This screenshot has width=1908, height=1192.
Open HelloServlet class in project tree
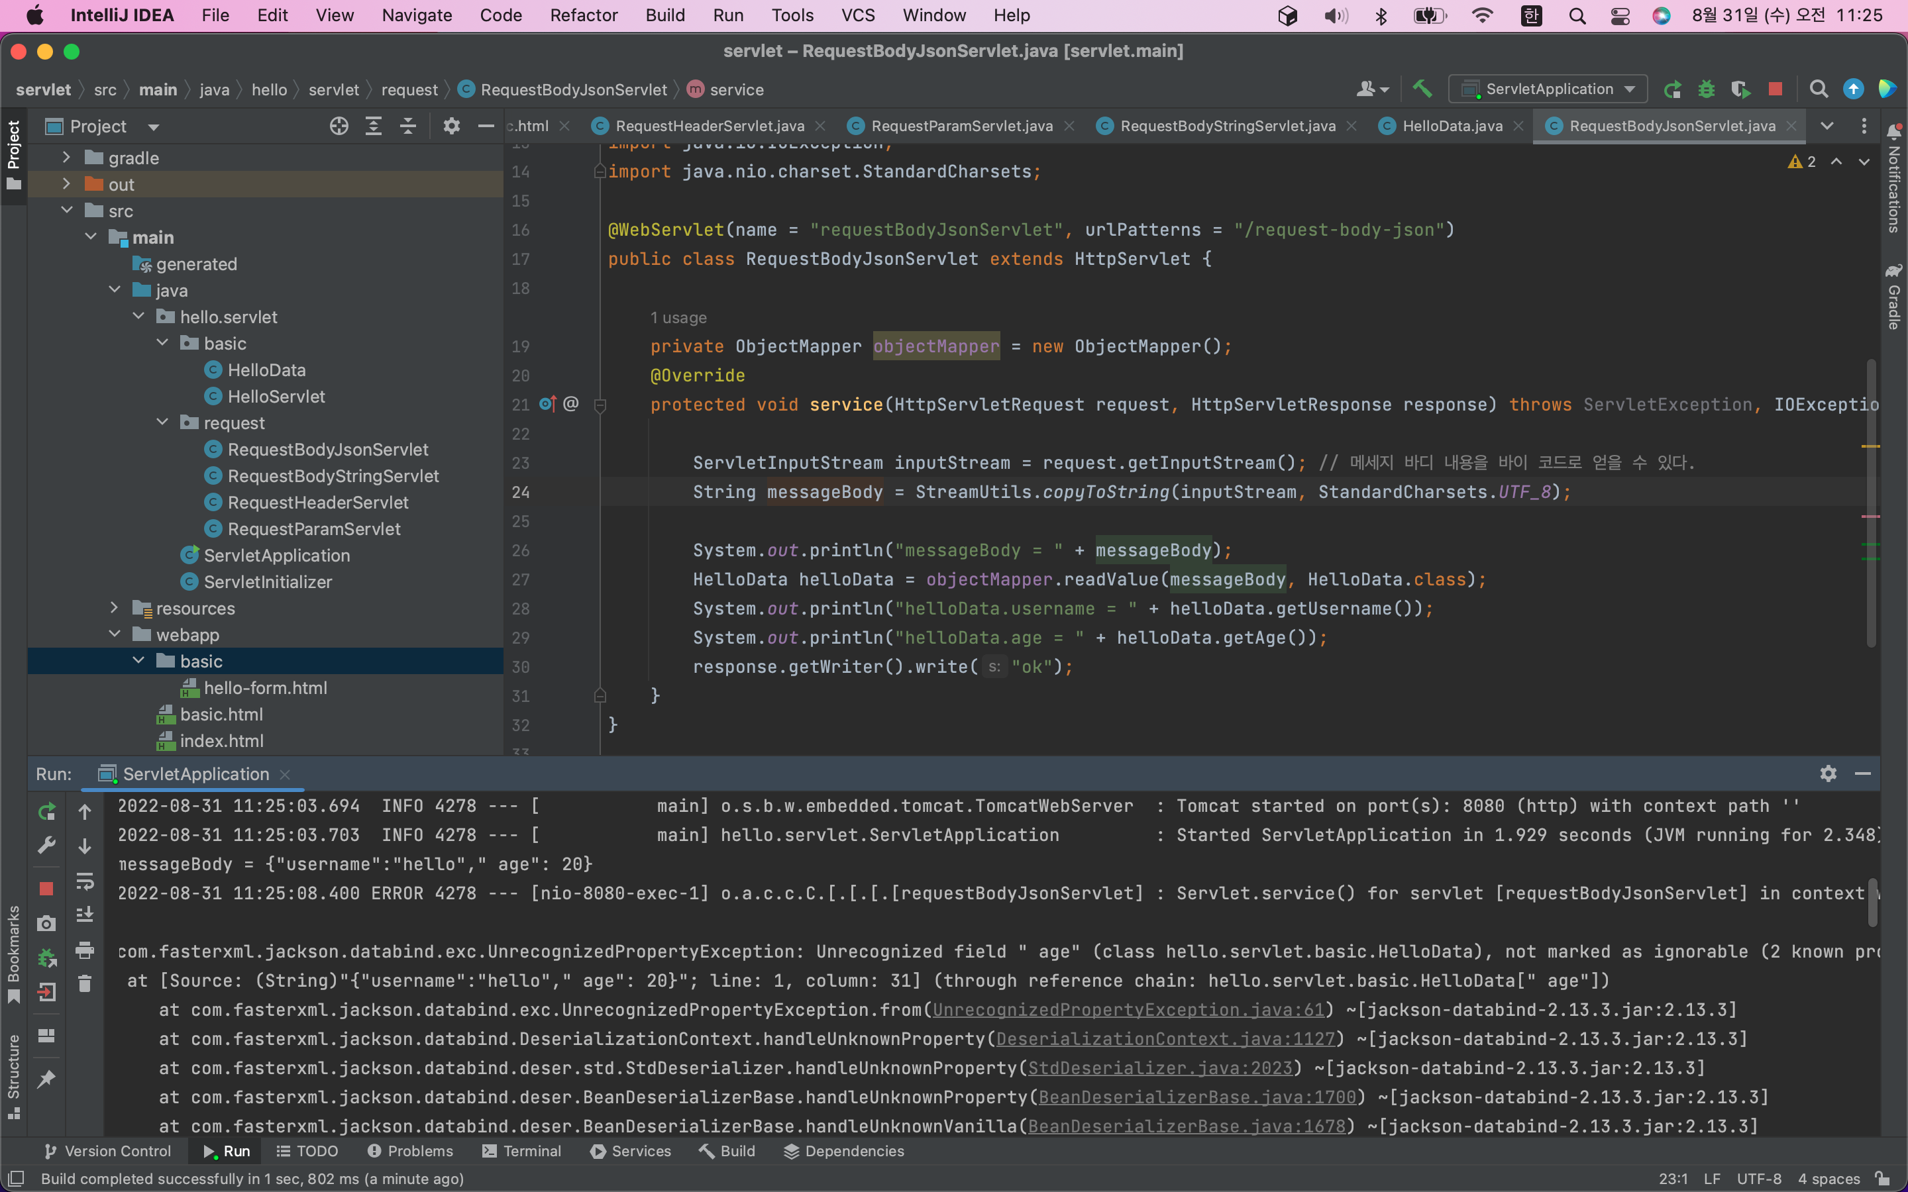tap(276, 397)
